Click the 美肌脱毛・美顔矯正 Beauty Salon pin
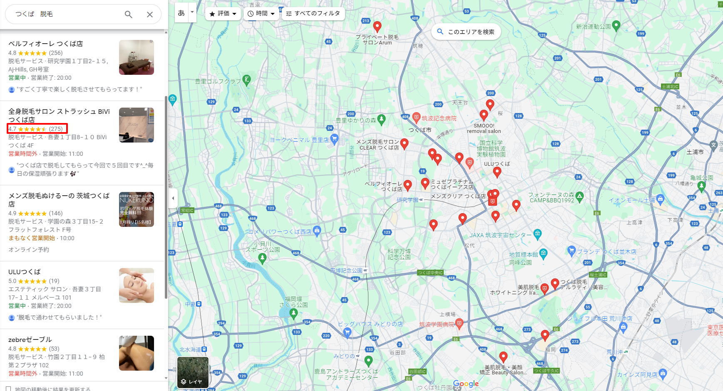Screen dimensions: 723x391 (x=503, y=357)
